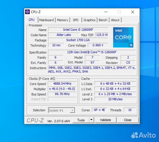The height and width of the screenshot is (142, 159).
Task: Click the Stepping value 2
Action: (x=128, y=57)
